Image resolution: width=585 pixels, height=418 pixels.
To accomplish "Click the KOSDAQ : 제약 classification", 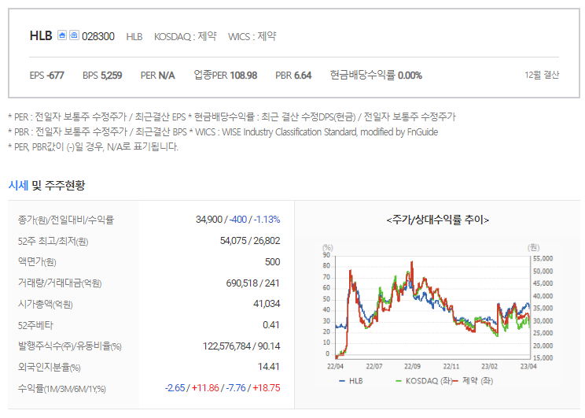I will coord(186,36).
